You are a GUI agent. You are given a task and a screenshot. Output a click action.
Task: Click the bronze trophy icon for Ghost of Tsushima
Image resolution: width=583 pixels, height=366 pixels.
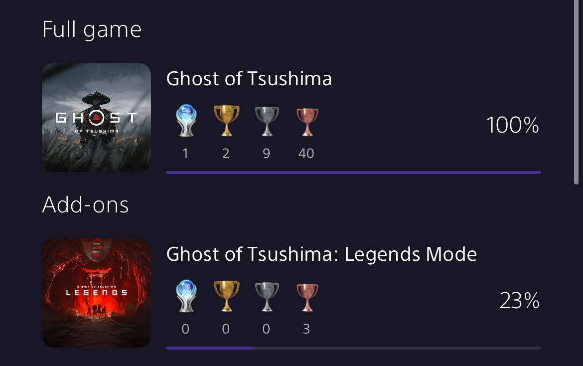(306, 121)
